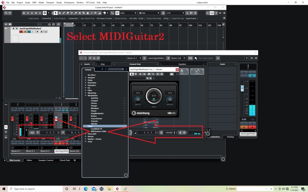Viewport: 308px width, 192px height.
Task: Expand the Pitch Shift effect category
Action: point(86,134)
